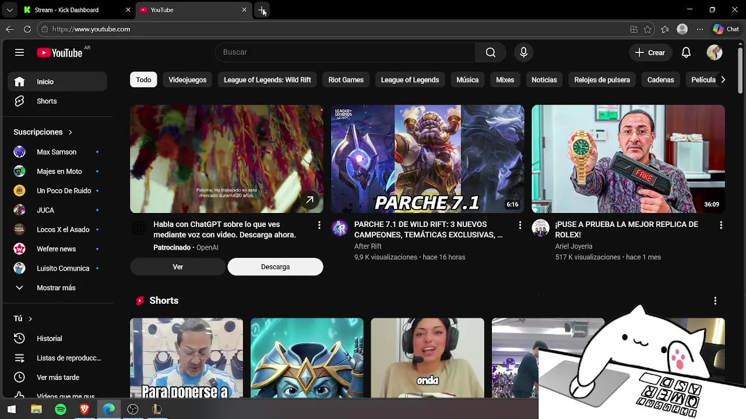Open Brave browser from the taskbar
The image size is (746, 419).
[85, 410]
